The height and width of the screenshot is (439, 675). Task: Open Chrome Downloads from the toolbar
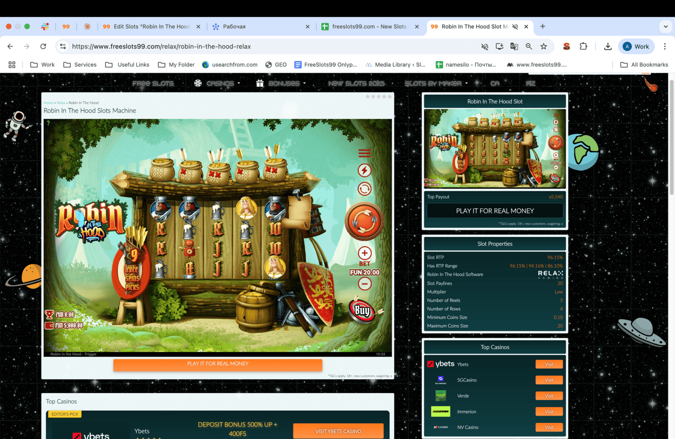(x=607, y=46)
